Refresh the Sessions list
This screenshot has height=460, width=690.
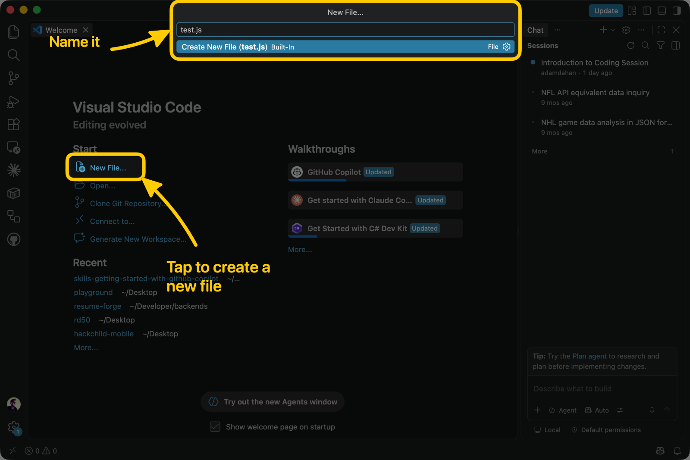[630, 45]
